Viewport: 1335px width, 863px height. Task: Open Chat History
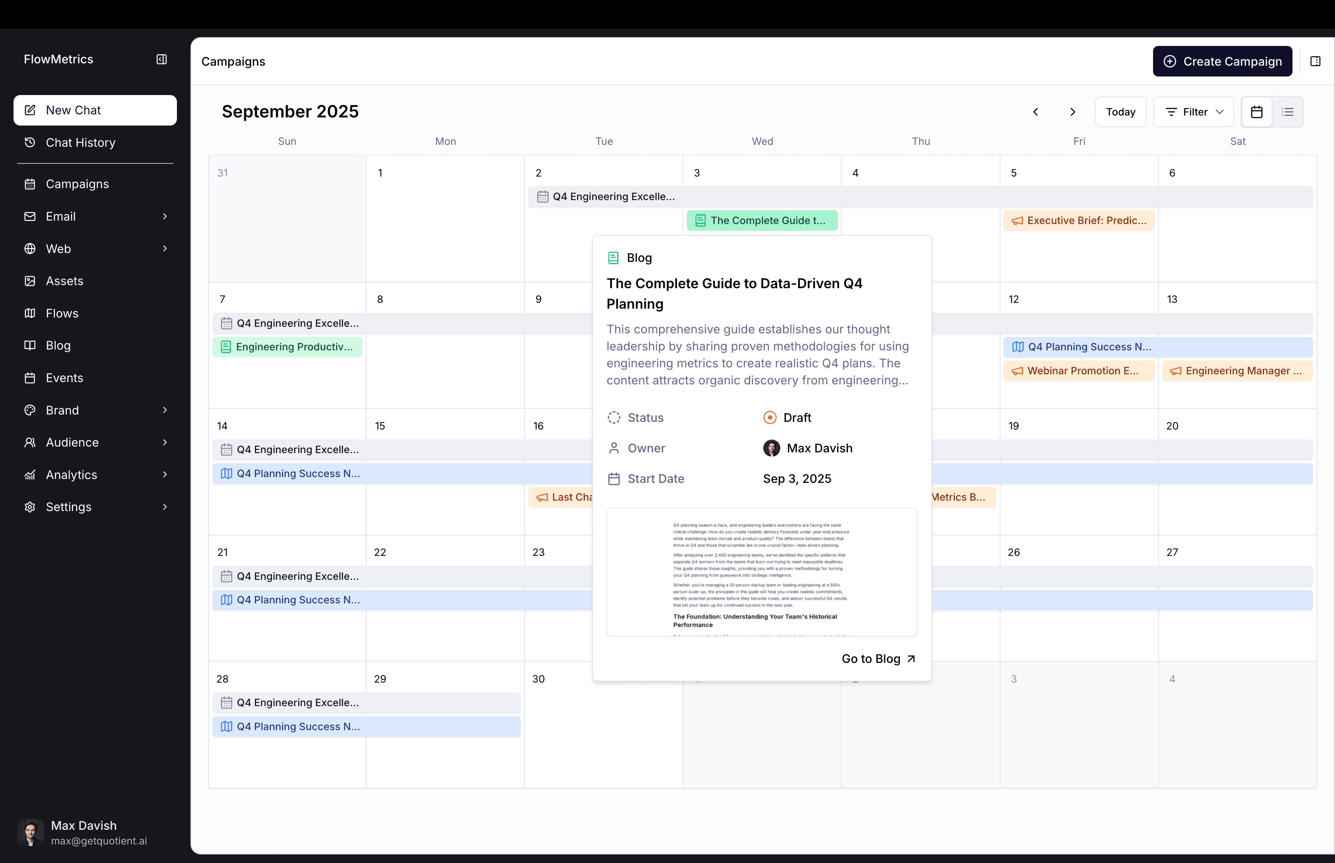click(80, 142)
